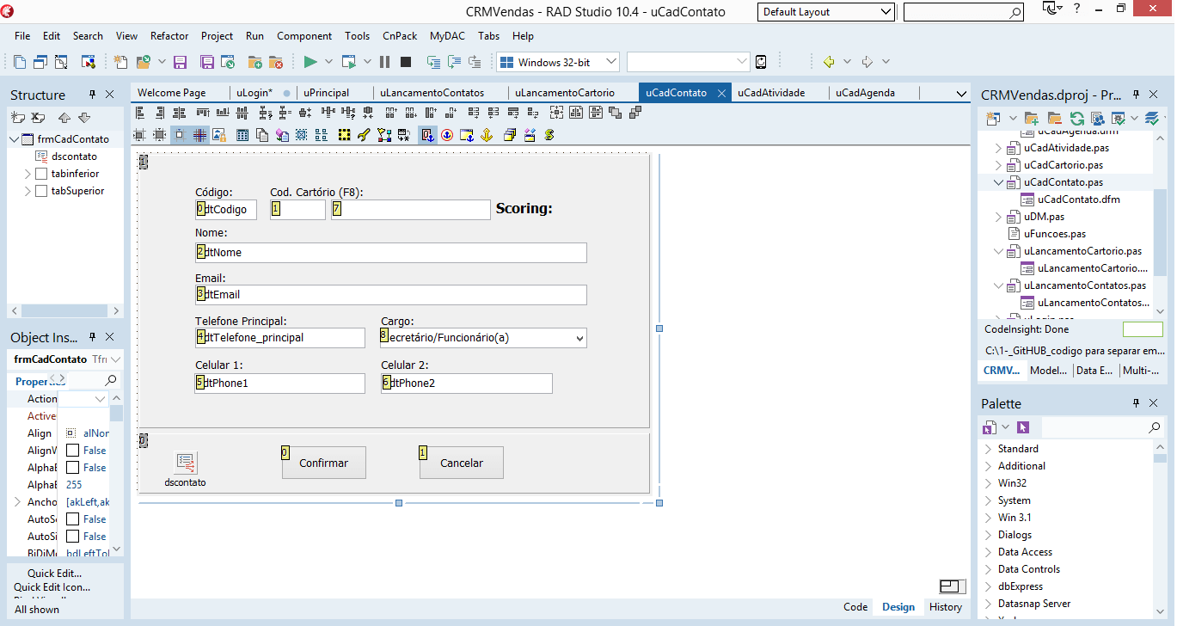Click the IDE search box at top
1177x626 pixels.
point(964,12)
